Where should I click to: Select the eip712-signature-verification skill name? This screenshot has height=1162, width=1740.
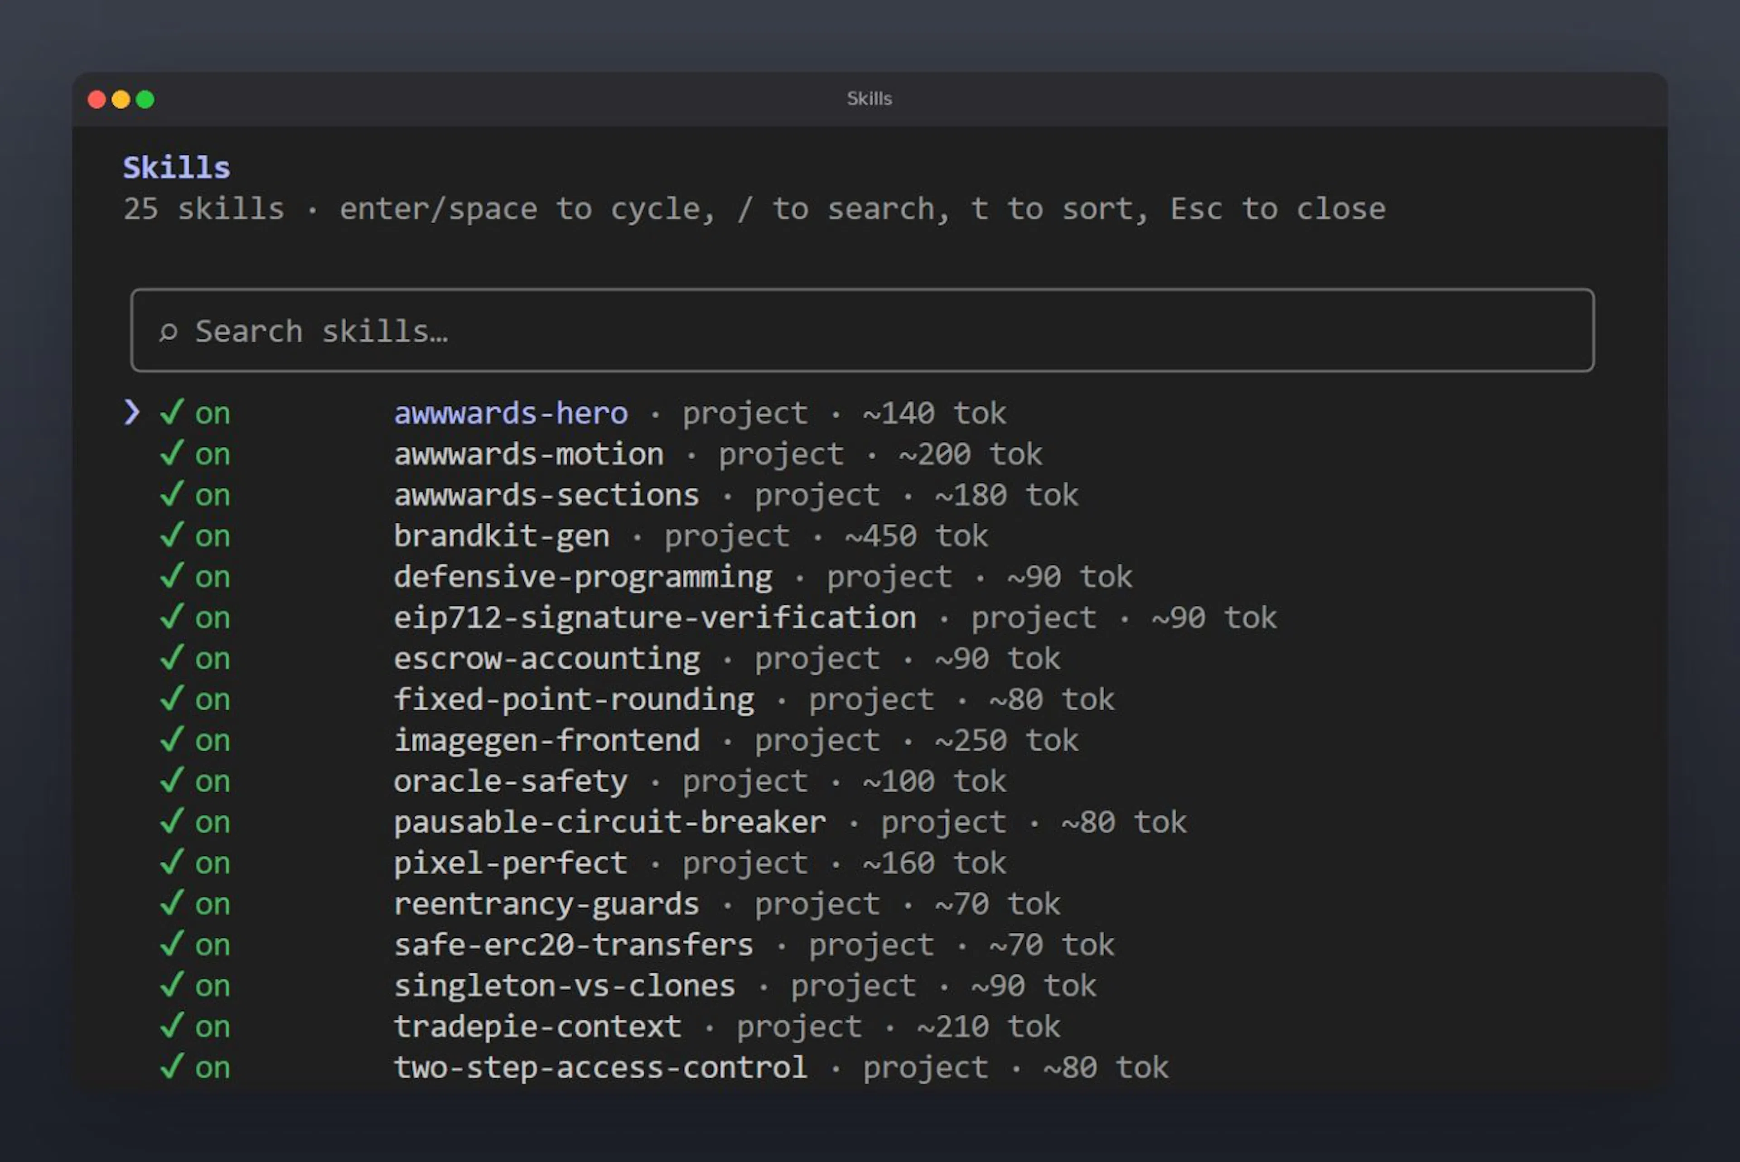(654, 617)
